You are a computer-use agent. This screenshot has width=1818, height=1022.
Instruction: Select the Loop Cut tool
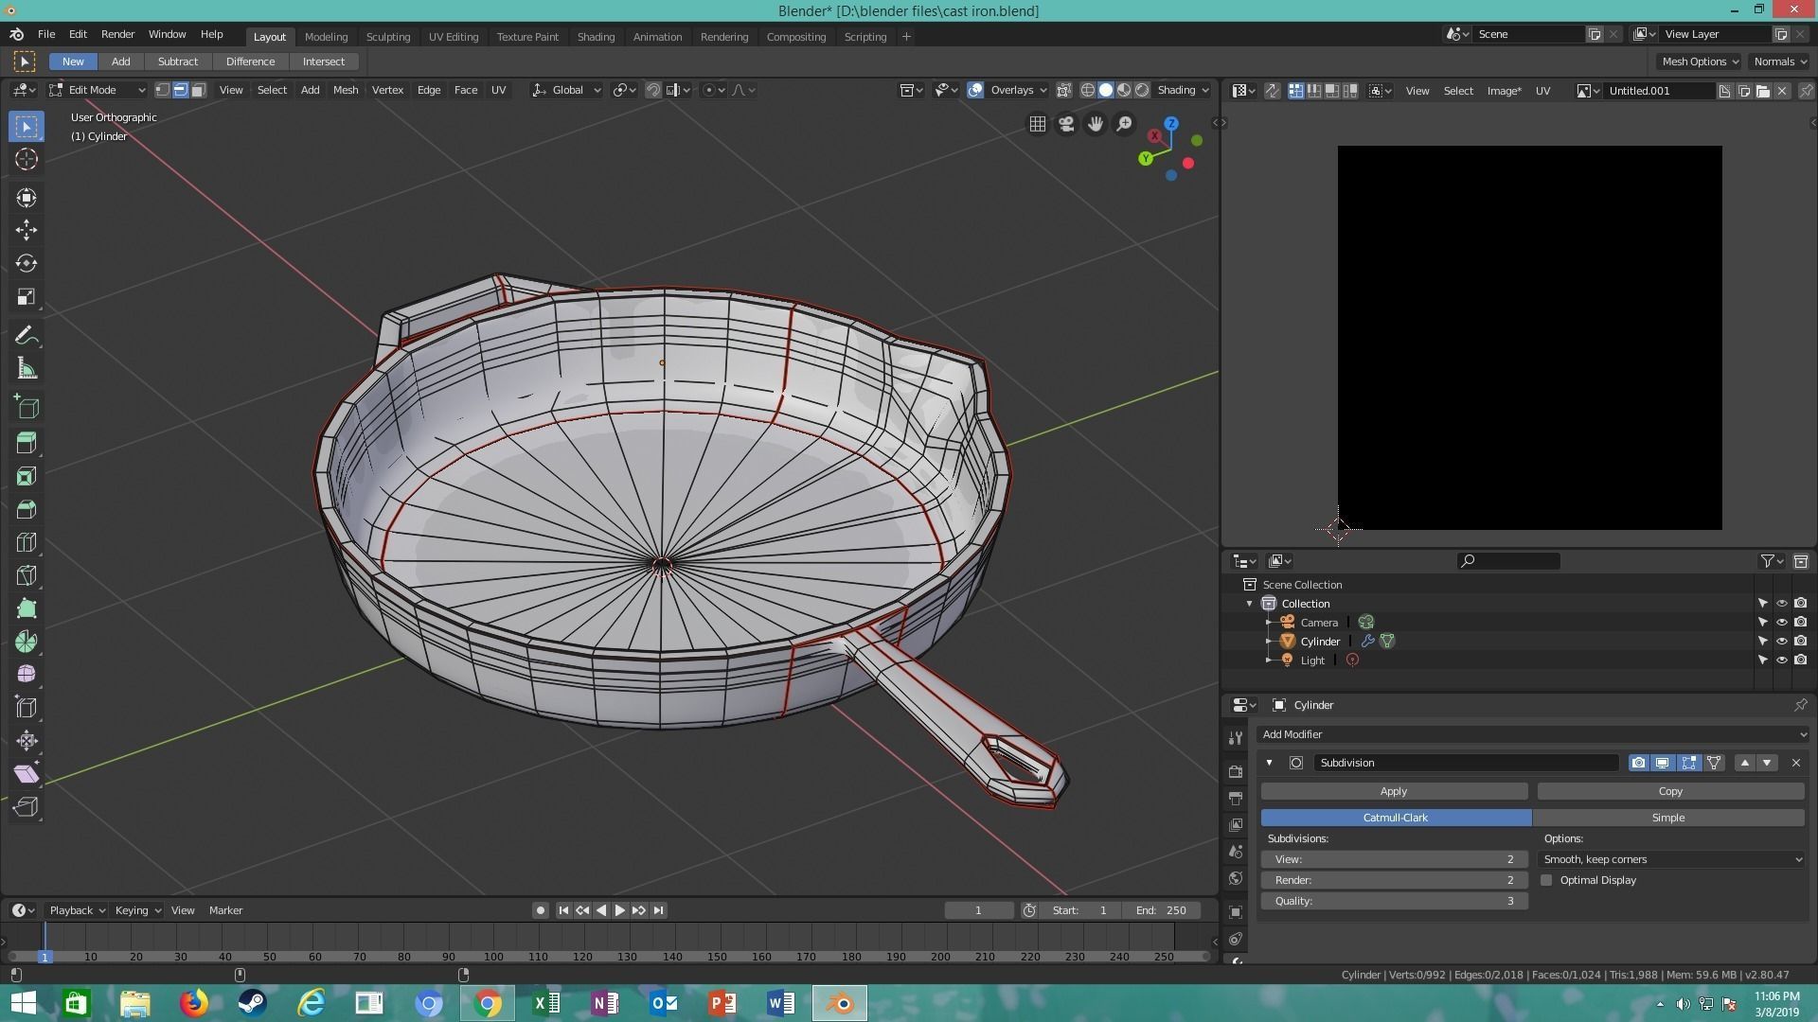pyautogui.click(x=27, y=542)
